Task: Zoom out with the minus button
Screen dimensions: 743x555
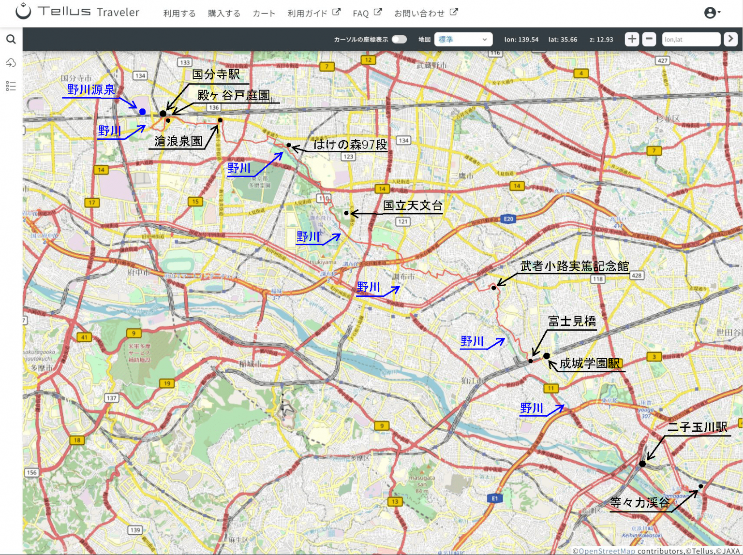Action: (x=649, y=39)
